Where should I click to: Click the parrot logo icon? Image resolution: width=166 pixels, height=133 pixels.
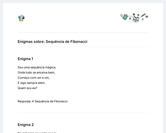pyautogui.click(x=21, y=18)
